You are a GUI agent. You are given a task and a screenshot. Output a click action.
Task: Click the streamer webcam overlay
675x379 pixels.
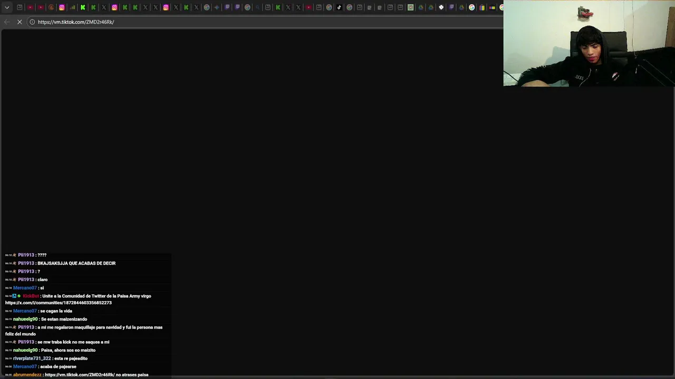click(589, 43)
